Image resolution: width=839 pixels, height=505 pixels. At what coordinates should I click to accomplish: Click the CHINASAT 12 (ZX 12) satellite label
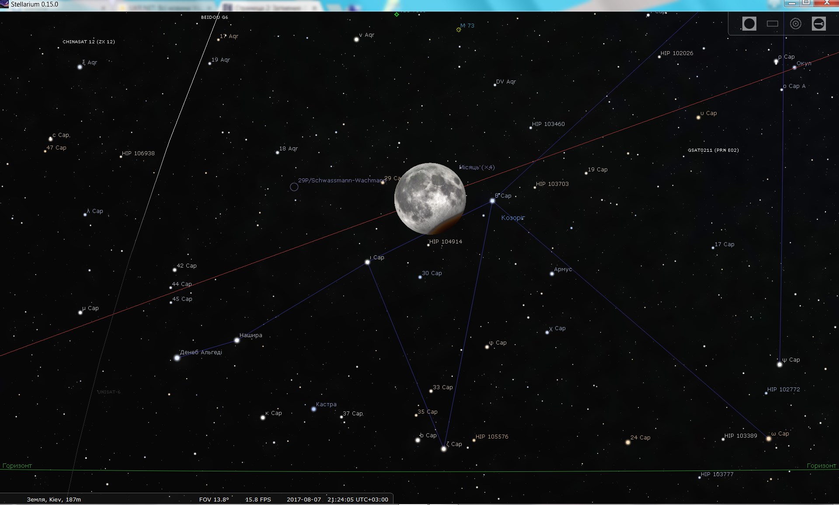tap(89, 42)
